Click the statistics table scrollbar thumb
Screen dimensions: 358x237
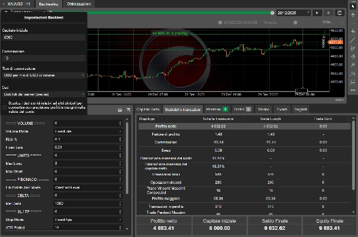tap(353, 155)
